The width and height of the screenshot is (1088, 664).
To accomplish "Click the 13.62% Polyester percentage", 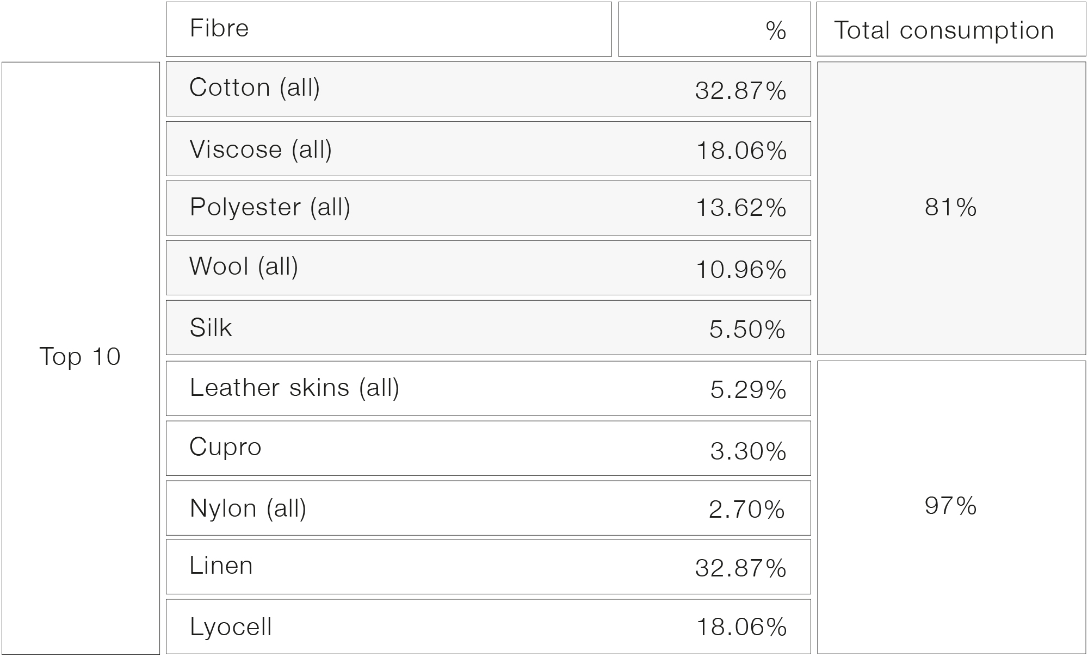I will pos(741,208).
